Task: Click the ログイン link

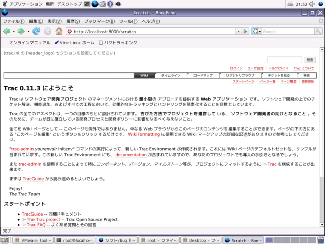Action: 236,68
